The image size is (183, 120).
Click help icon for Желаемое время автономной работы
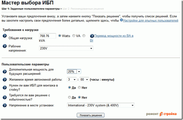tap(5, 79)
